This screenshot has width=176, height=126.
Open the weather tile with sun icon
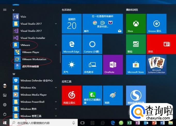[71, 65]
